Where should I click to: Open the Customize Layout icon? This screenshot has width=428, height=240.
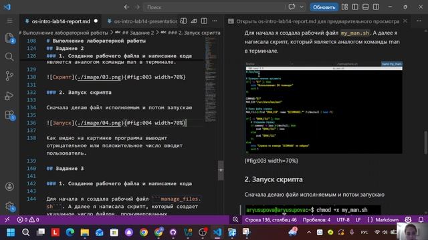(345, 7)
